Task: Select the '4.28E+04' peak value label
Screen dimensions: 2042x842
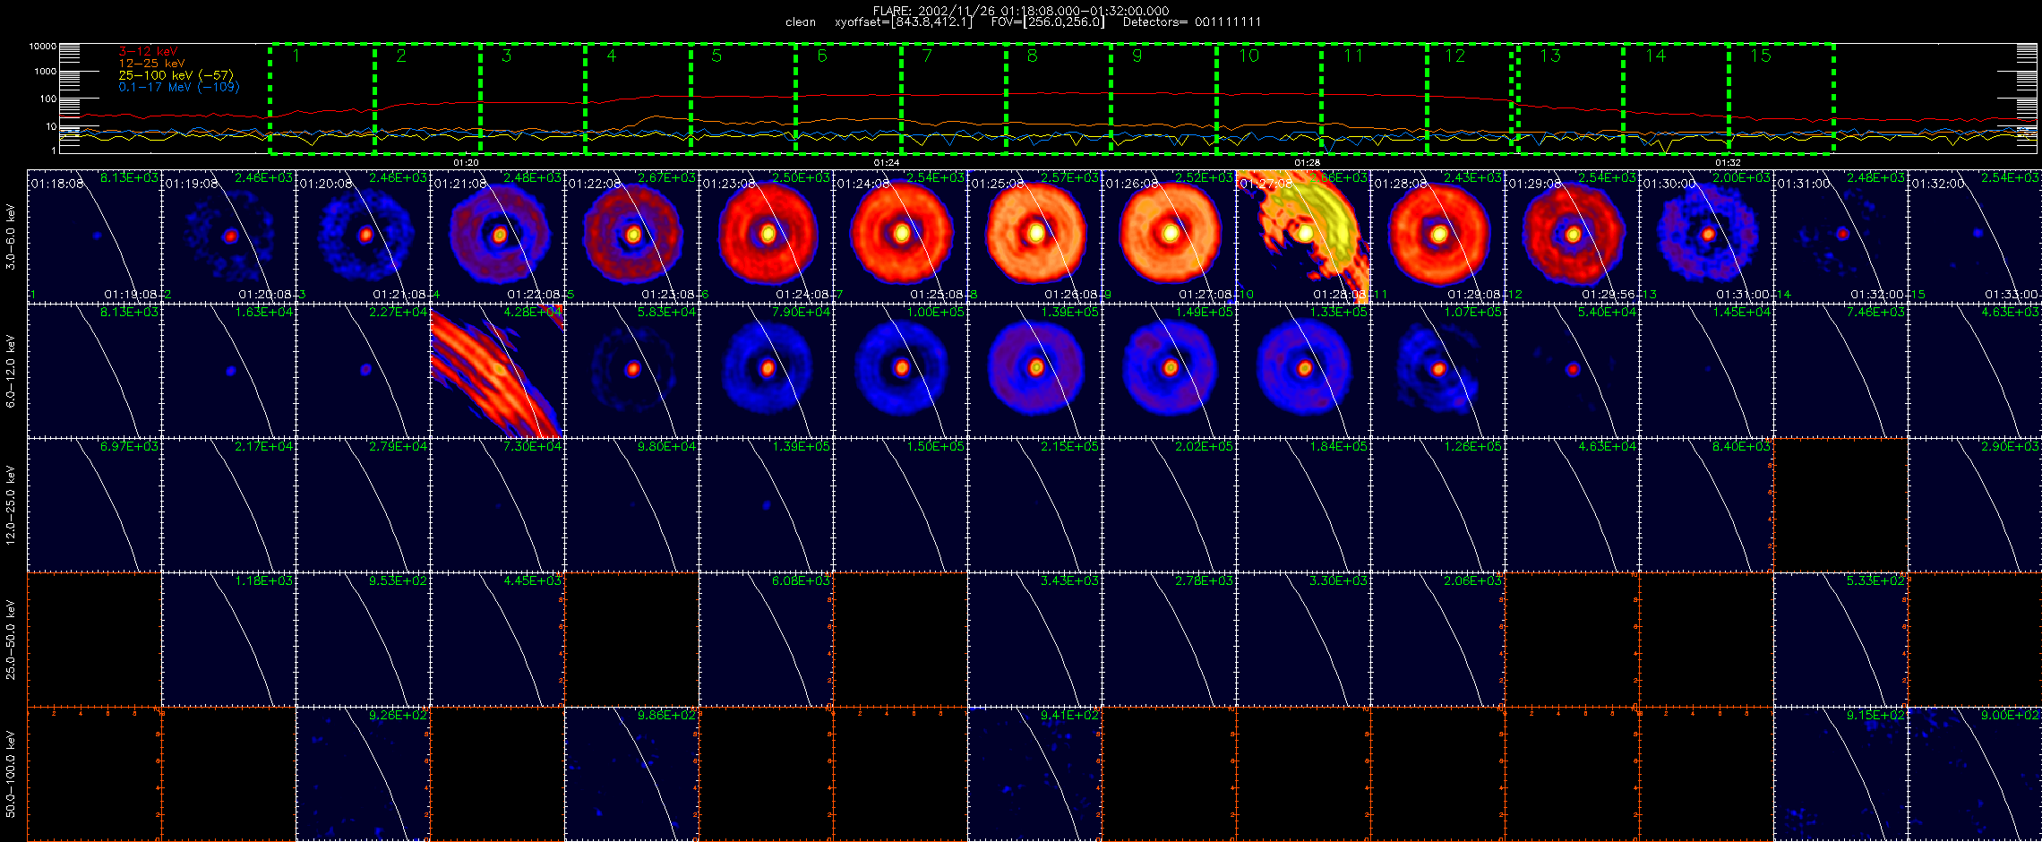Action: click(533, 313)
